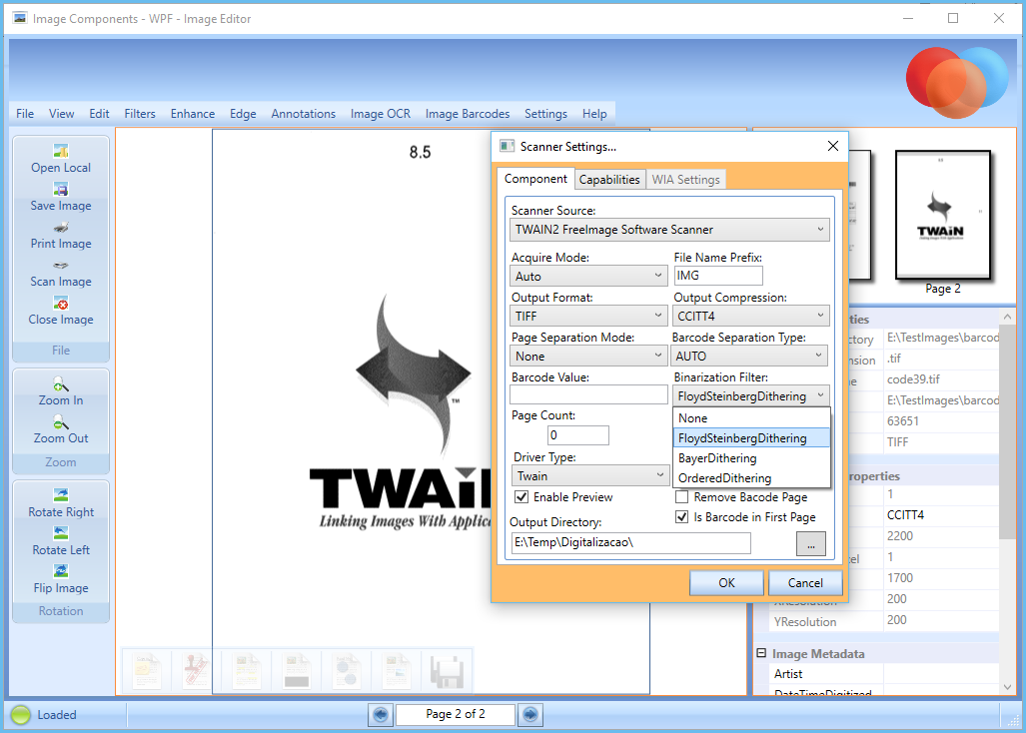Open Acquire Mode dropdown
1026x733 pixels.
coord(588,276)
